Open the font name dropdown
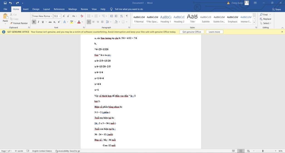The width and height of the screenshot is (285, 153). click(51, 16)
